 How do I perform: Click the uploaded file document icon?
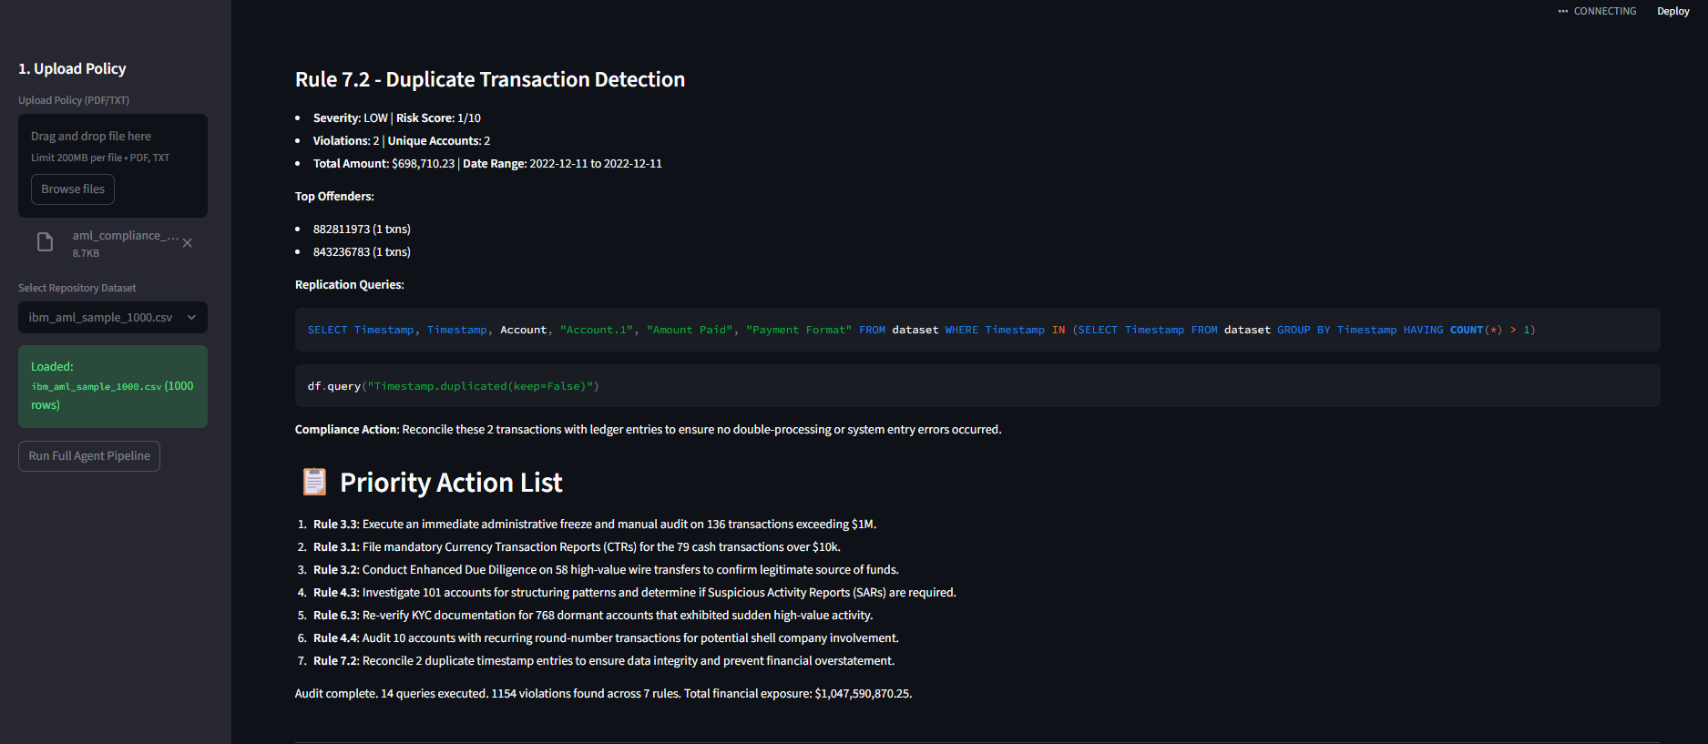tap(45, 242)
